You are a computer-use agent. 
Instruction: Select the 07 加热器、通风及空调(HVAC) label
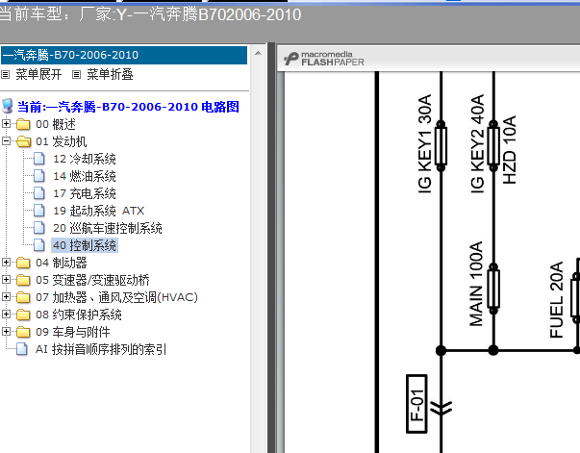pyautogui.click(x=117, y=297)
